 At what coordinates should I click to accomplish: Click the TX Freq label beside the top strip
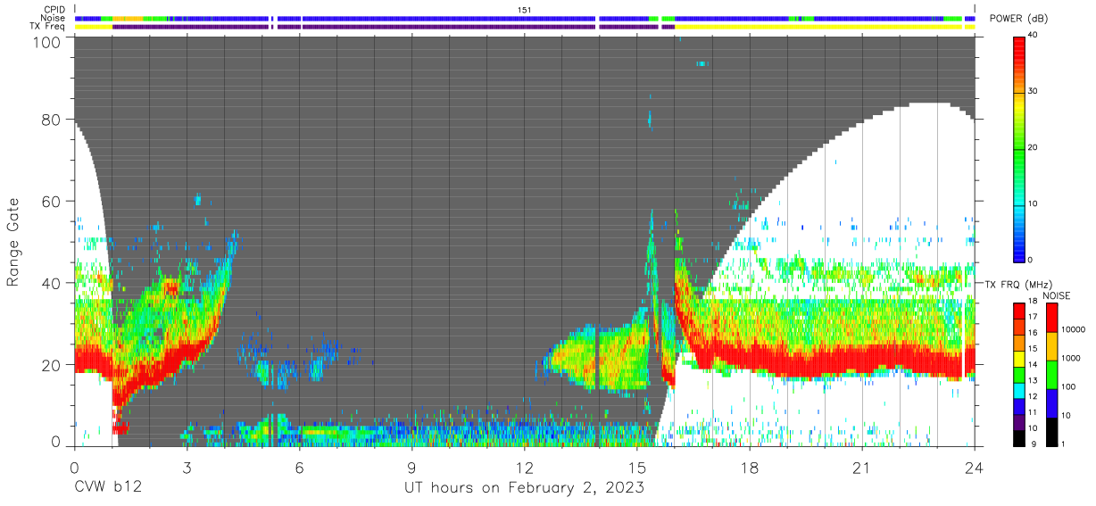[47, 27]
